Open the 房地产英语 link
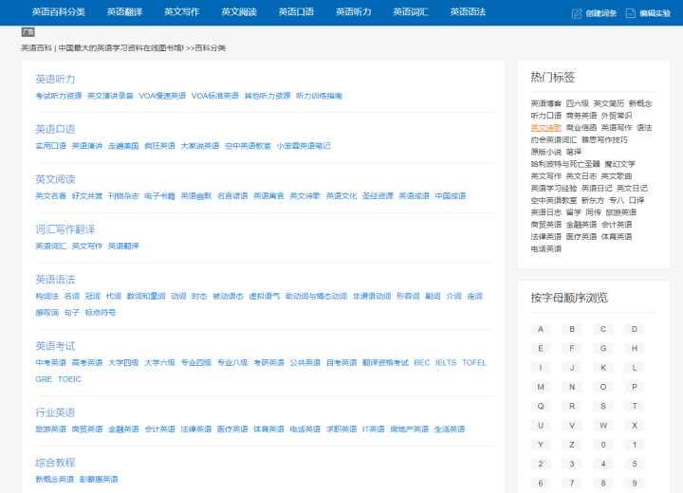Screen dimensions: 683x493 tap(410, 429)
